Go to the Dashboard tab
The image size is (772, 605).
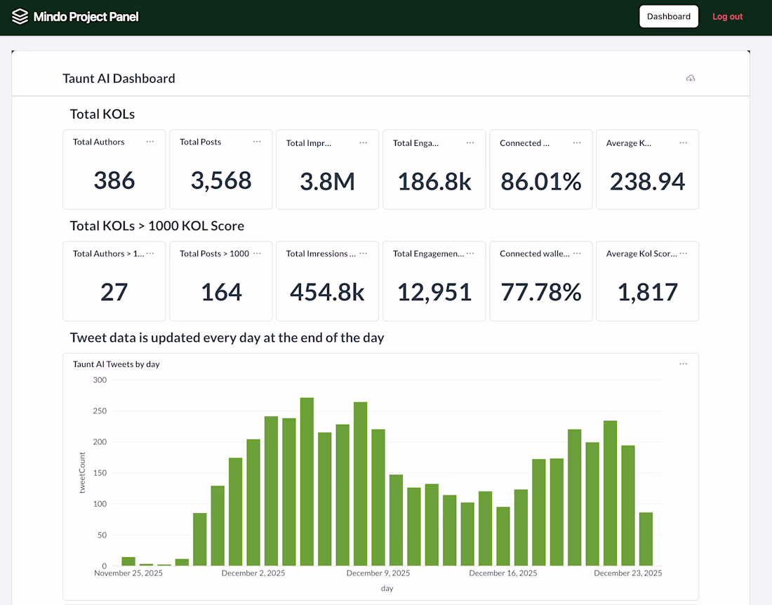pos(669,16)
